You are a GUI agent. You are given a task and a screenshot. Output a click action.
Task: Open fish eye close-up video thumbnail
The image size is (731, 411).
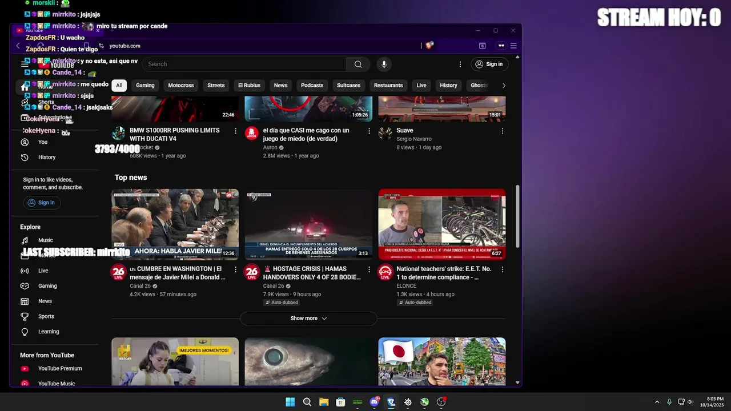tap(308, 361)
